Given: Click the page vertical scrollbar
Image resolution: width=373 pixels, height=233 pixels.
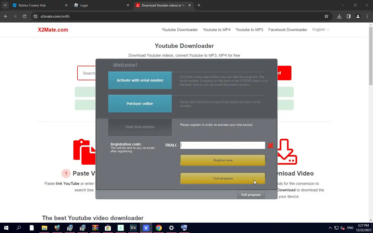Looking at the screenshot, I should (x=371, y=56).
